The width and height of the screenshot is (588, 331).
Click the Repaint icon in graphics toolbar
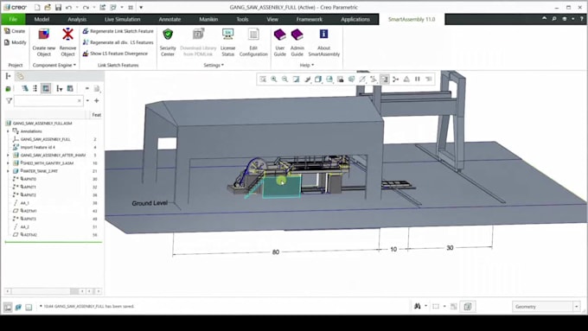[x=297, y=80]
